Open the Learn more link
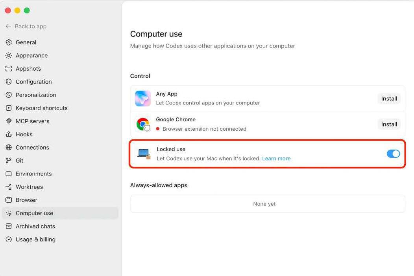414x276 pixels. [x=276, y=159]
